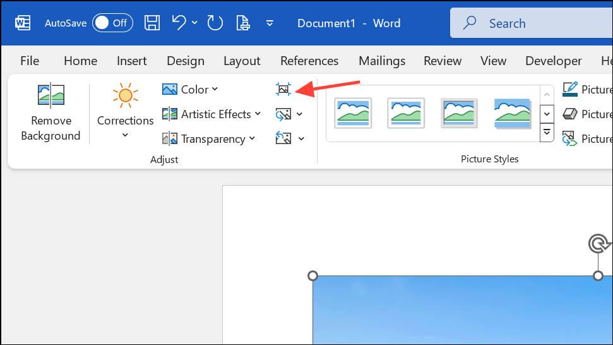Click into the Search box
Viewport: 613px width, 345px height.
532,23
